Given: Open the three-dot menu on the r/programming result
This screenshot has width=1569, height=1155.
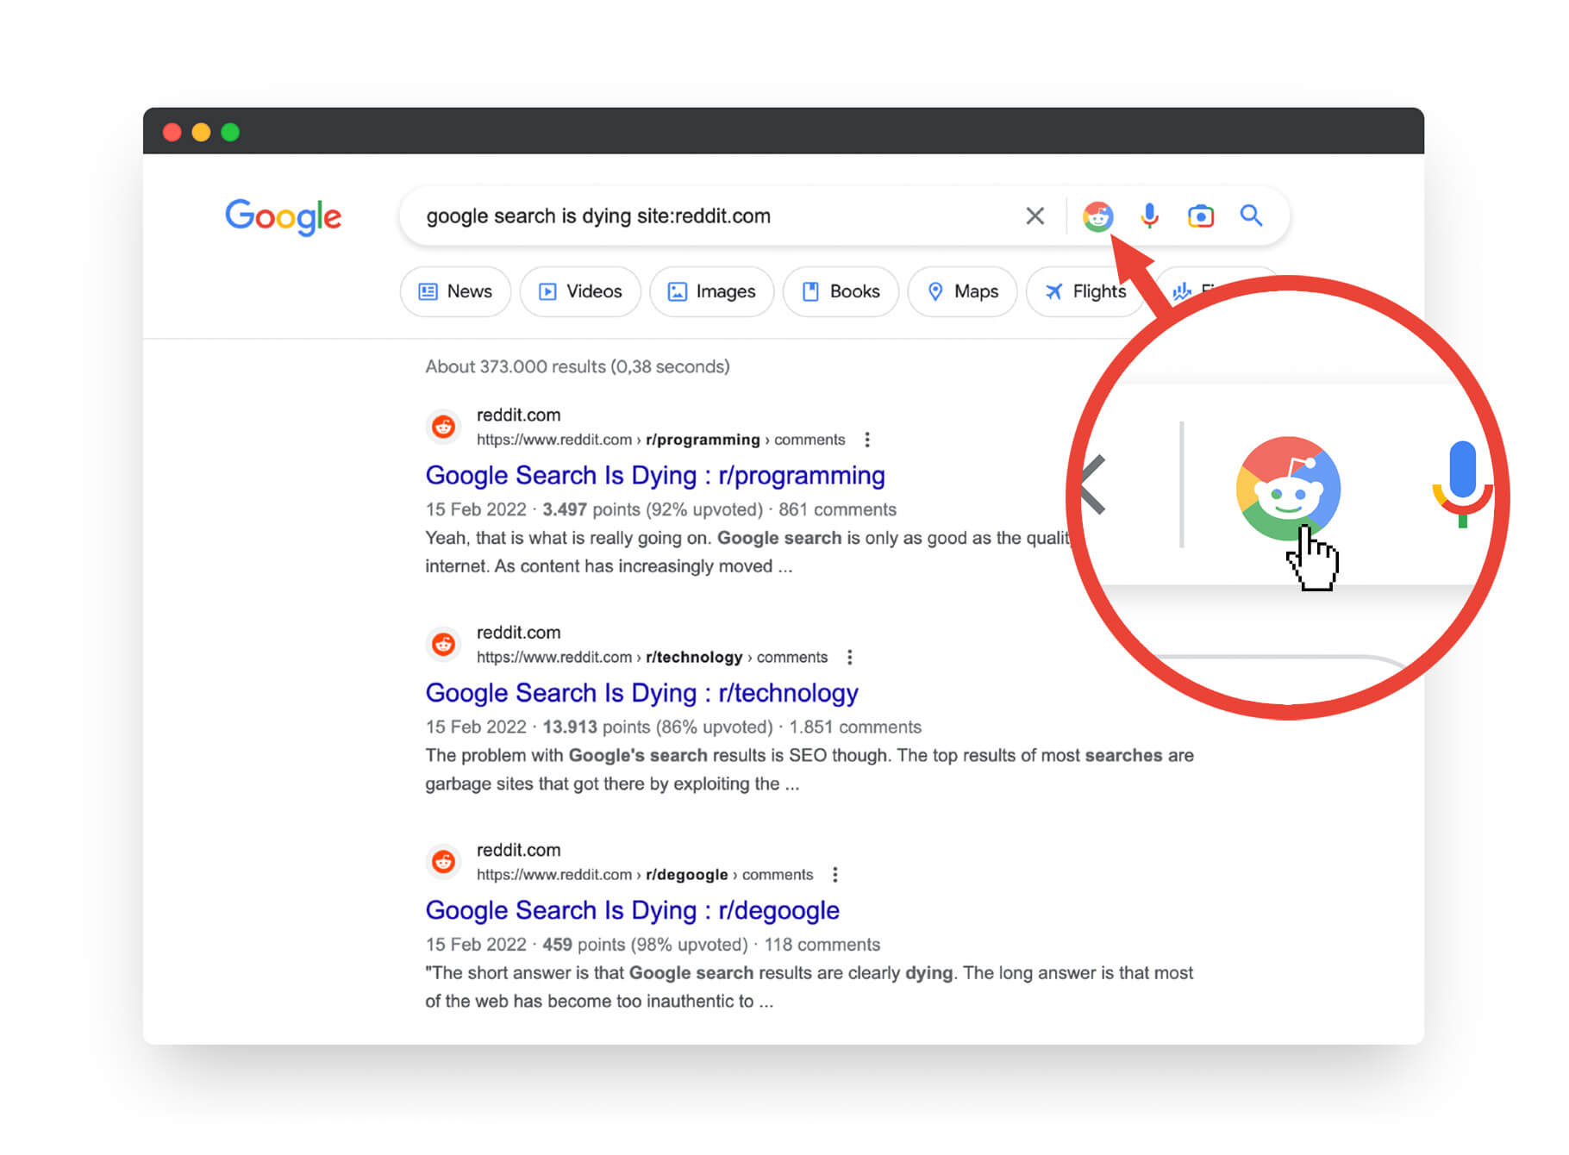Looking at the screenshot, I should click(866, 440).
